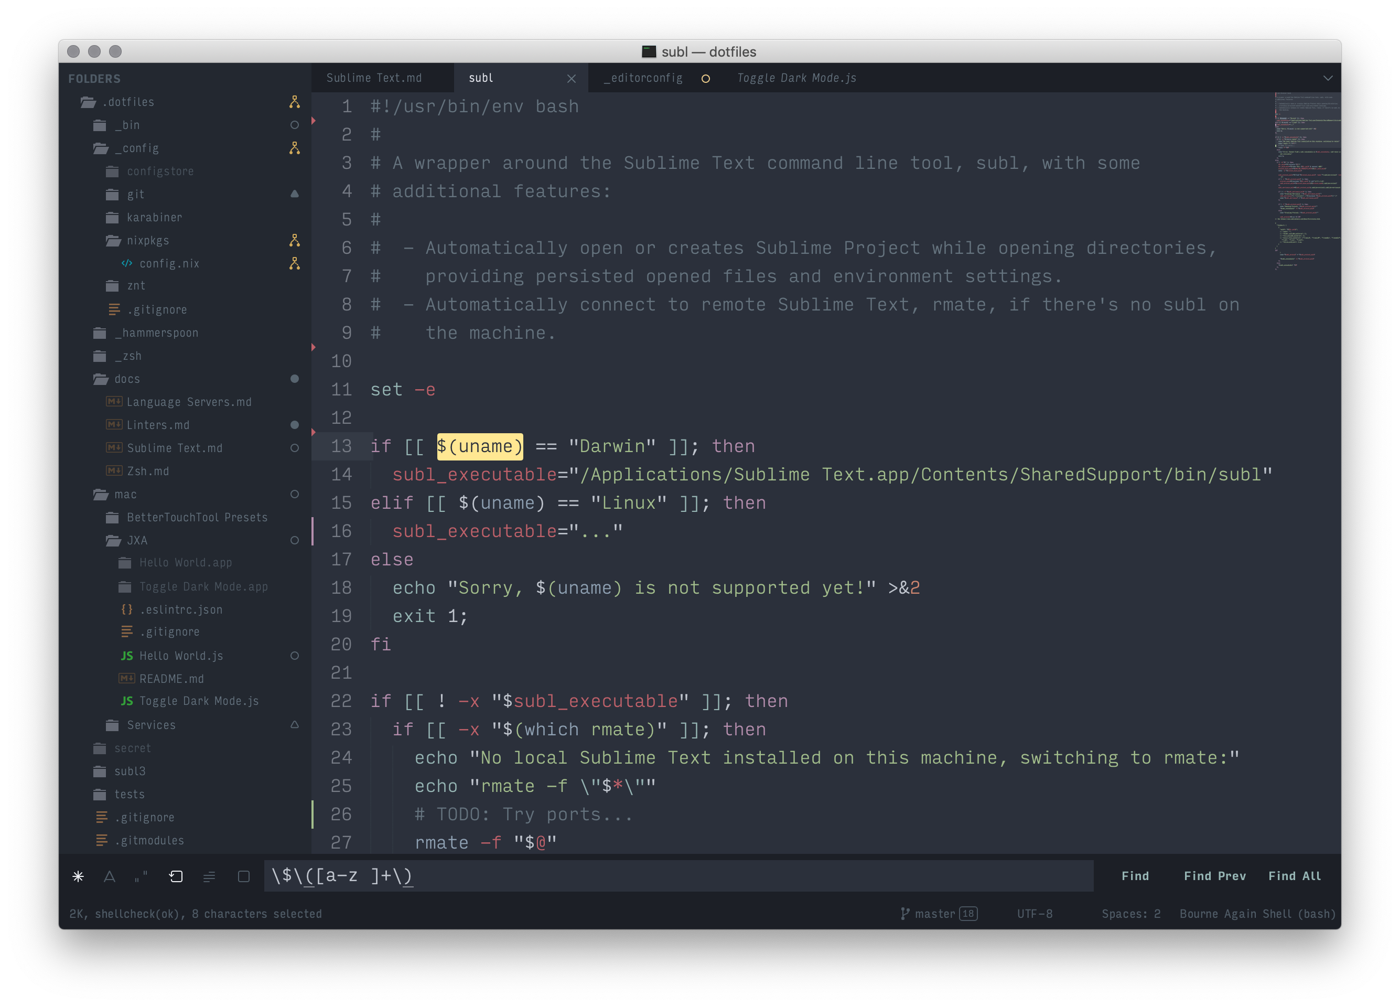This screenshot has height=1007, width=1400.
Task: Close the subl tab
Action: point(571,79)
